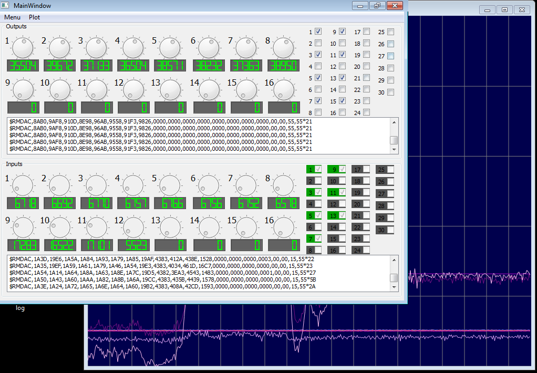Enable Inputs checkbox 30
The height and width of the screenshot is (373, 537).
pos(390,230)
